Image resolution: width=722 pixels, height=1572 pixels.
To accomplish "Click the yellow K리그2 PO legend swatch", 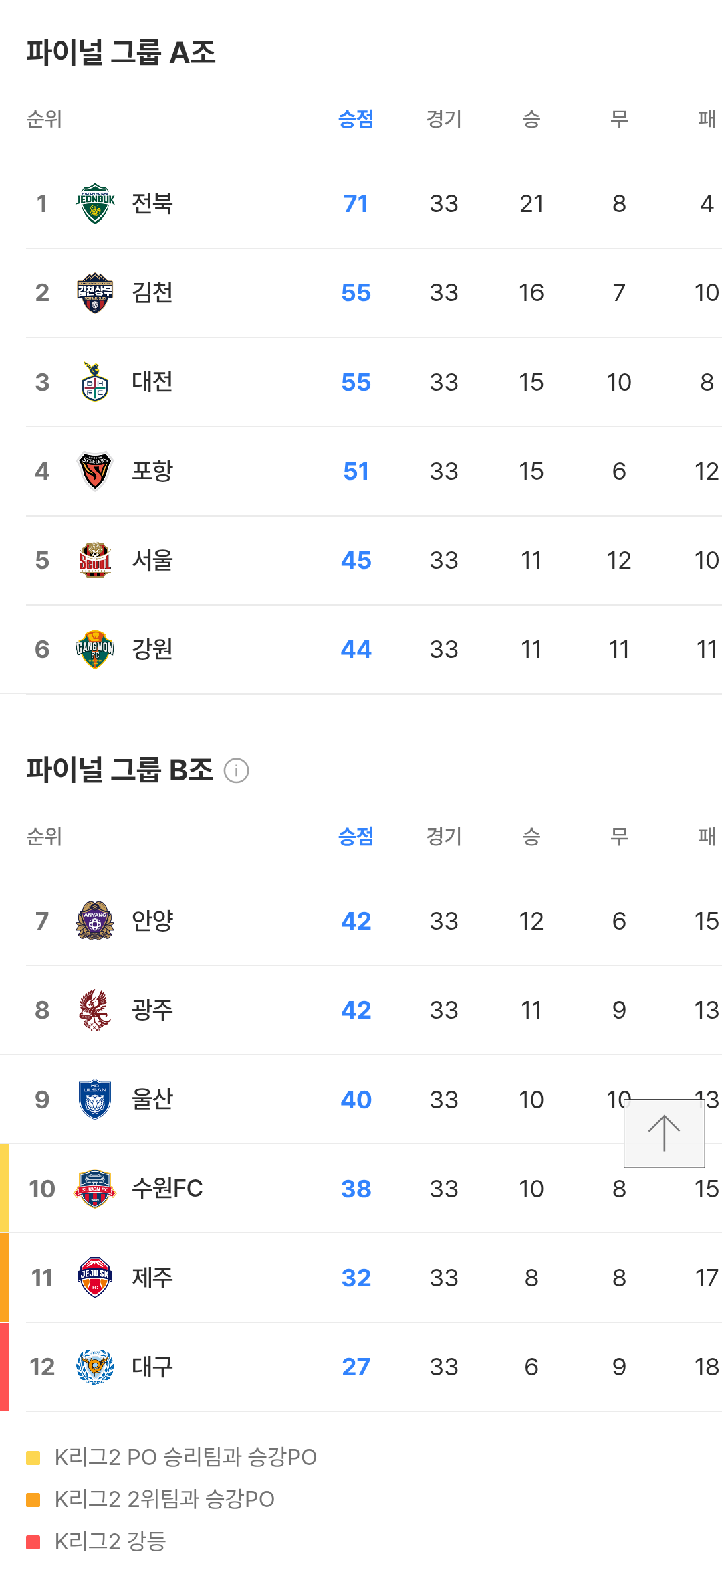I will [33, 1458].
